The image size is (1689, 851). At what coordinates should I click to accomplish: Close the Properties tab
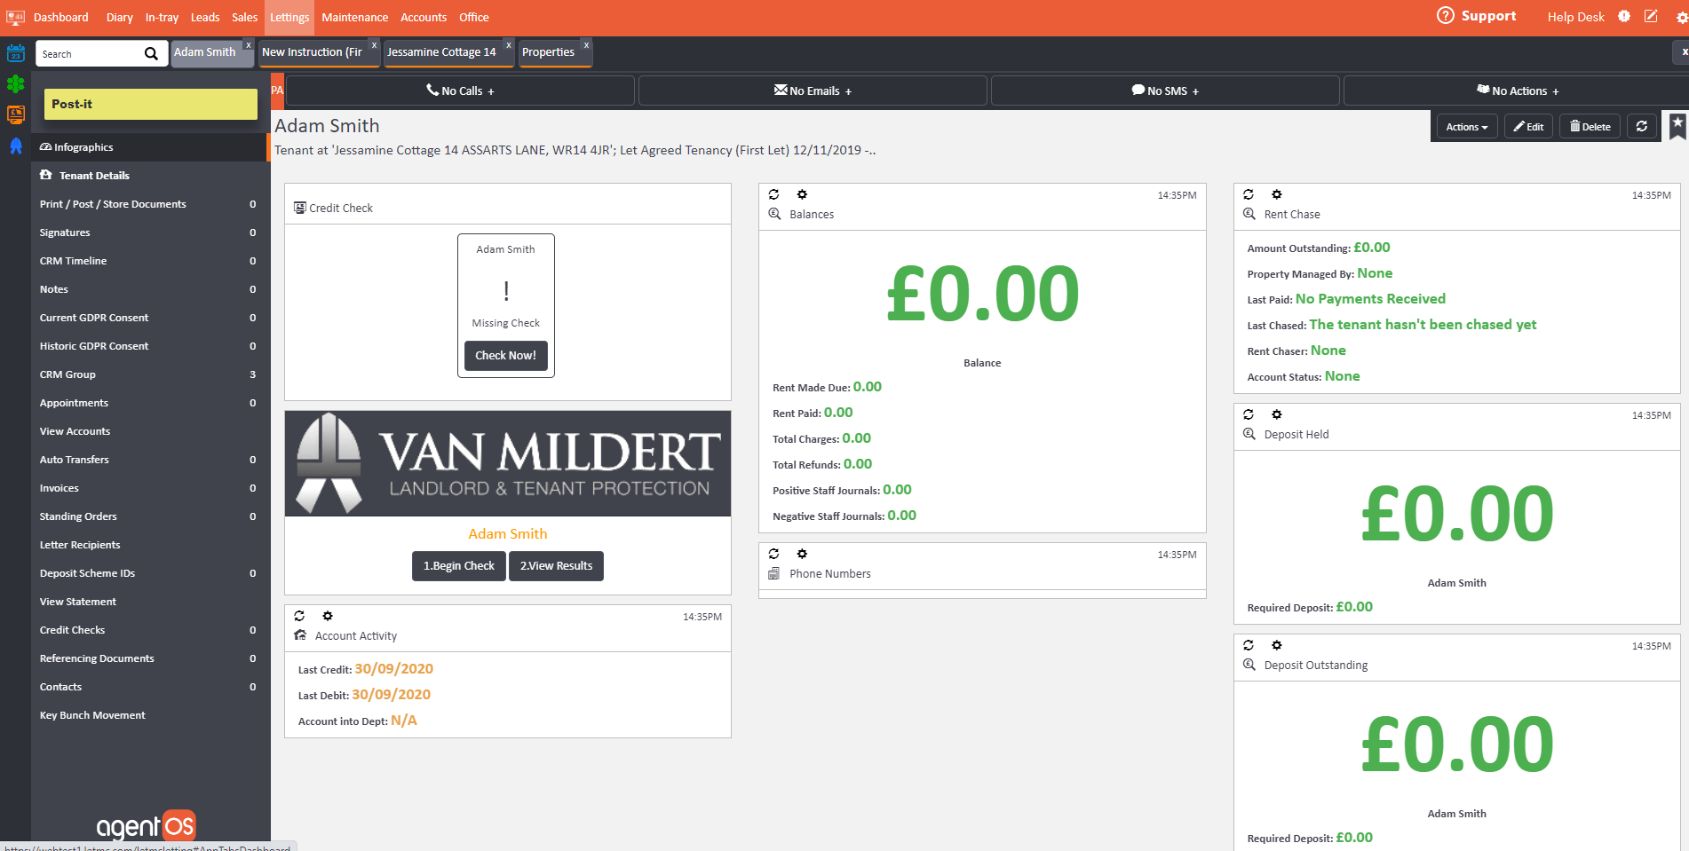[x=586, y=44]
